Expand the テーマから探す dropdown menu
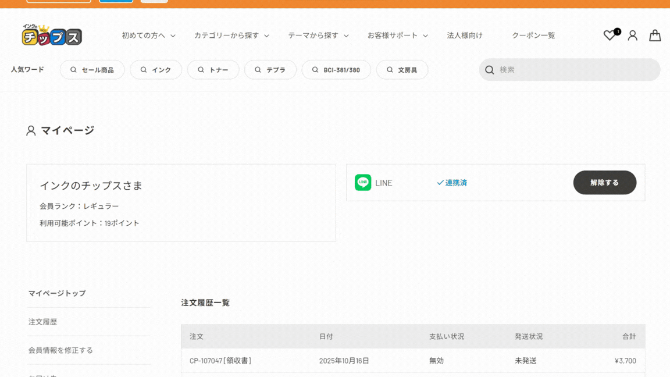Screen dimensions: 670x377 coord(318,35)
